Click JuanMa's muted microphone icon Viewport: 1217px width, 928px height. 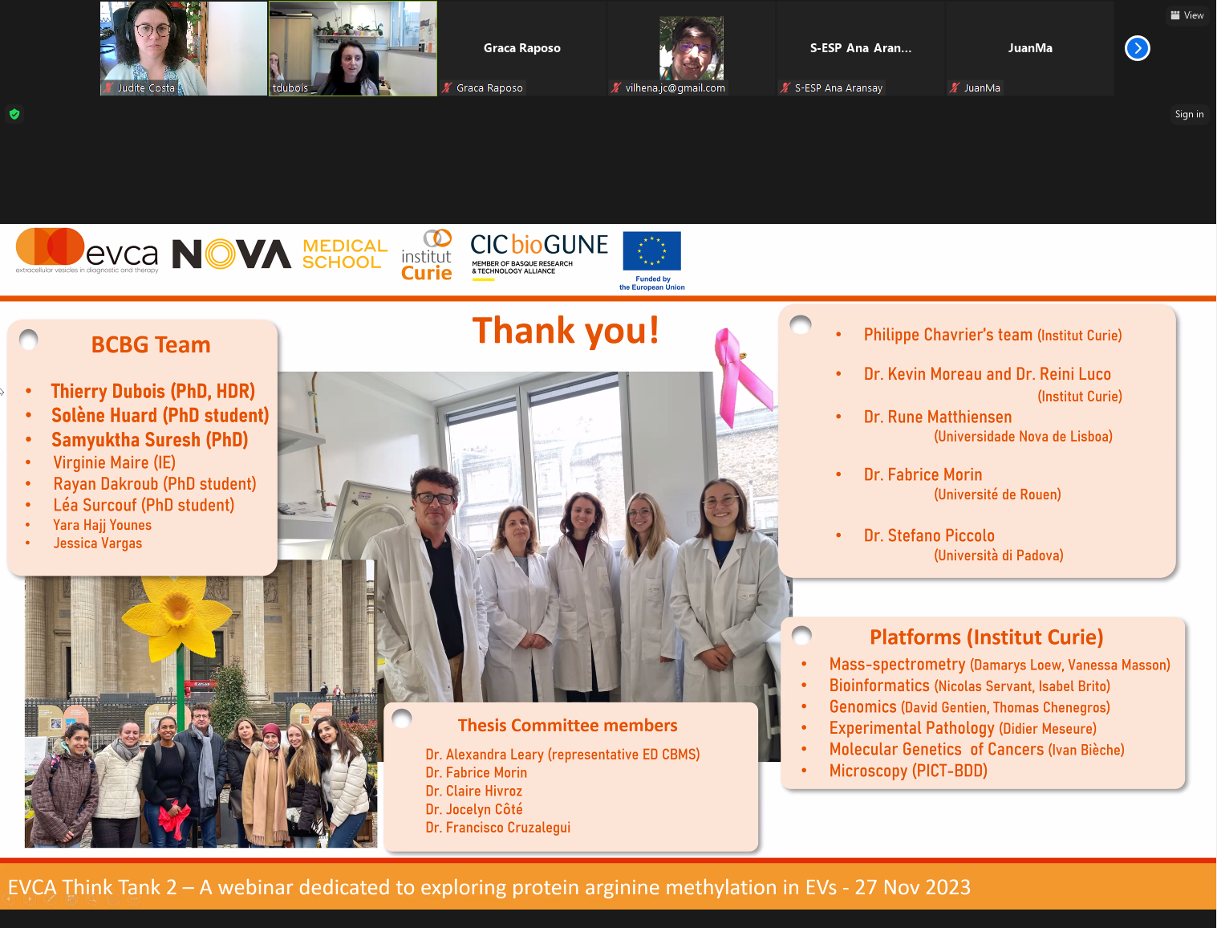pos(955,88)
